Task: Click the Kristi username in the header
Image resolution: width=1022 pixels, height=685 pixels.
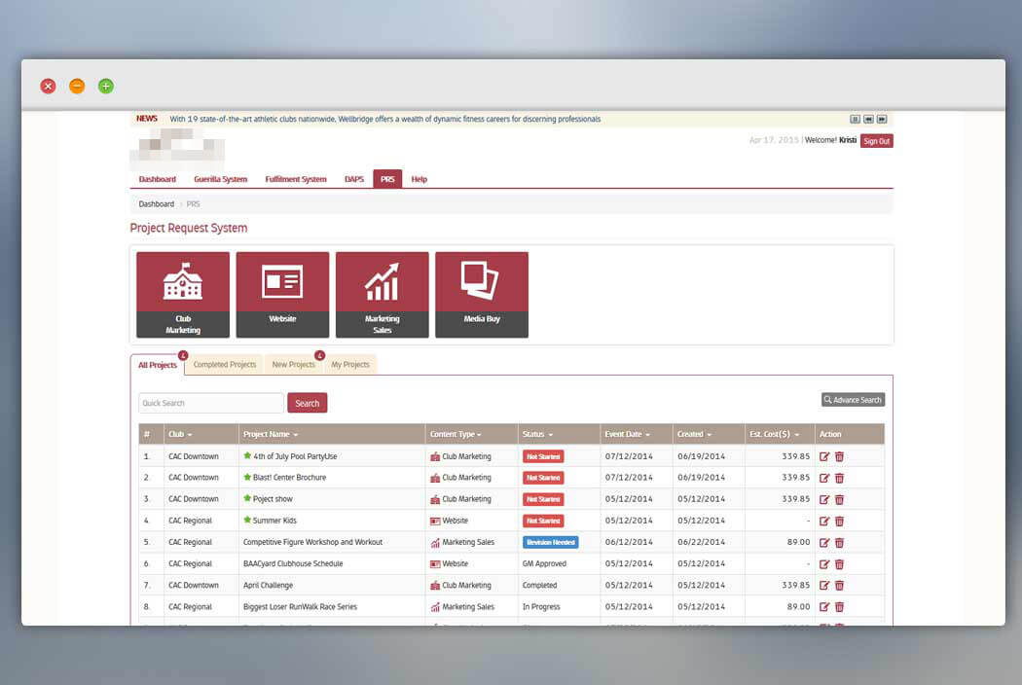Action: [x=848, y=140]
